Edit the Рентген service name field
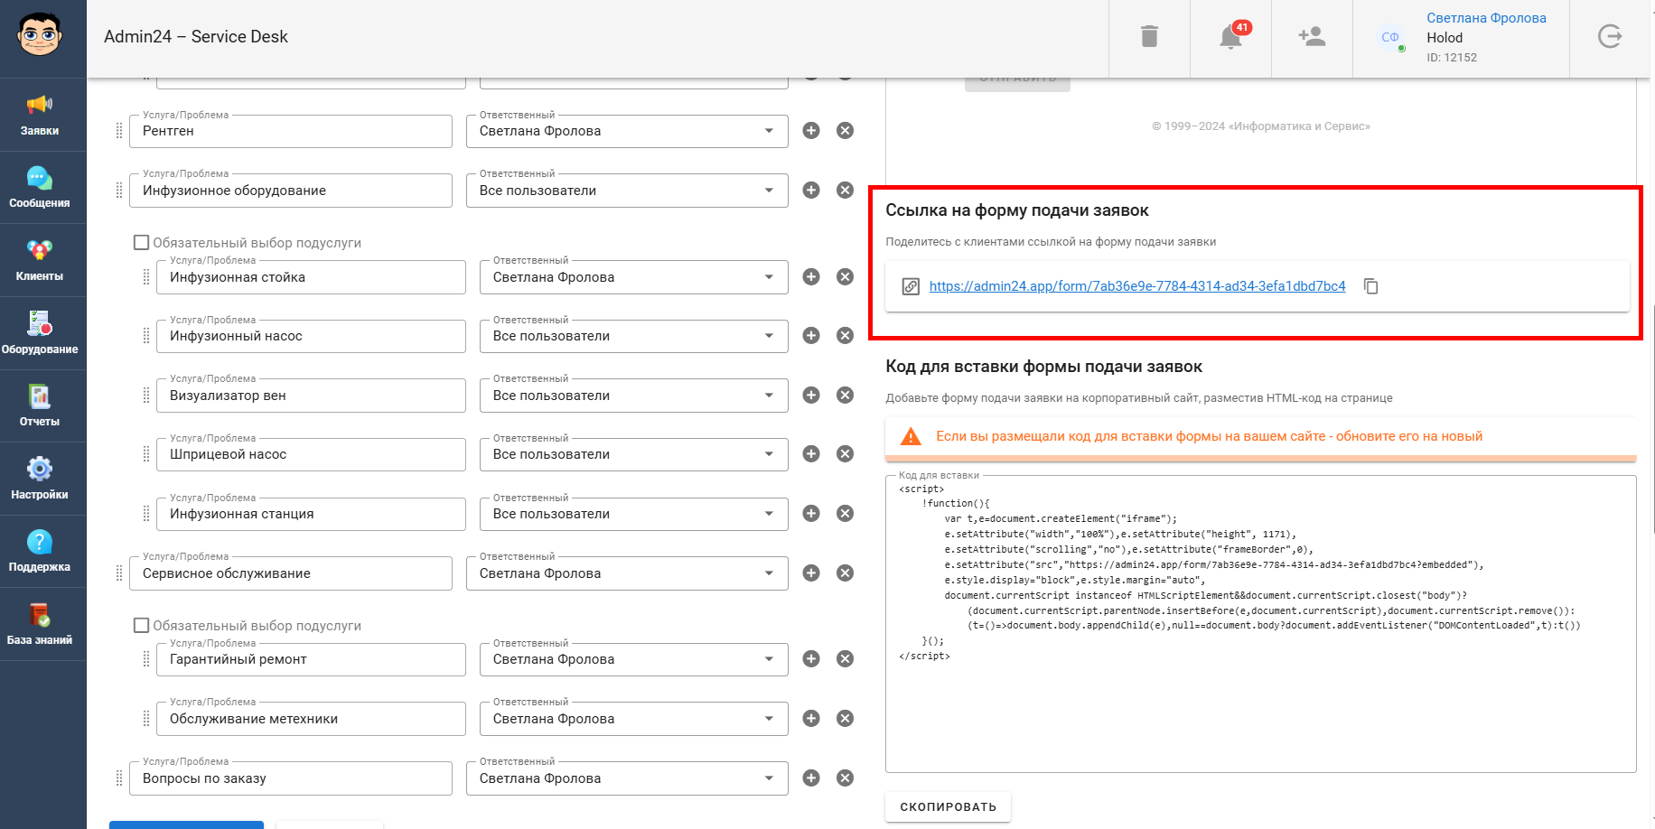Screen dimensions: 1655x829 pyautogui.click(x=291, y=131)
